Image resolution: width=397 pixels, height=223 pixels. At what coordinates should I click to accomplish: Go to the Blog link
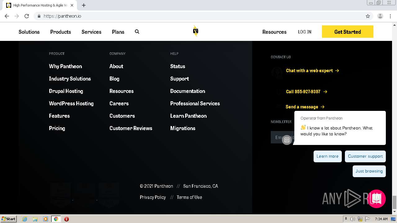click(114, 79)
